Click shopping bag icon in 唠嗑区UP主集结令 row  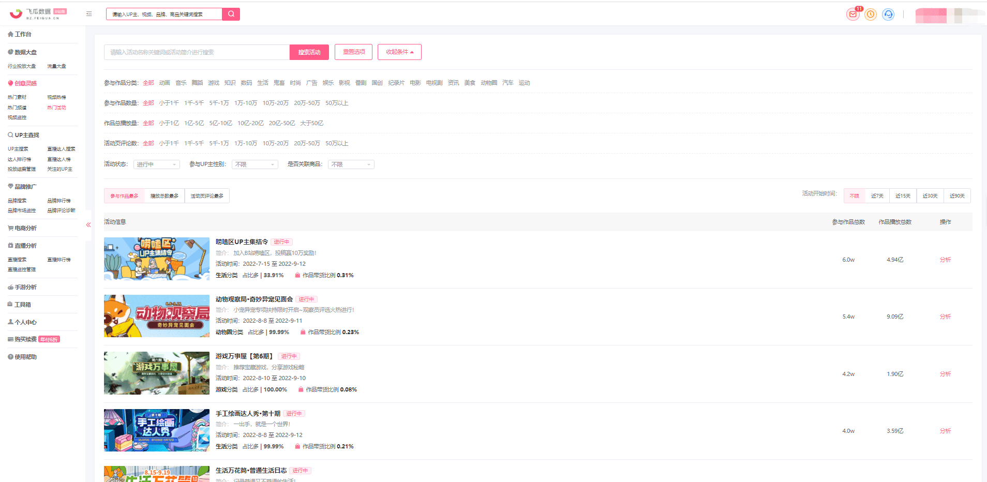tap(297, 275)
